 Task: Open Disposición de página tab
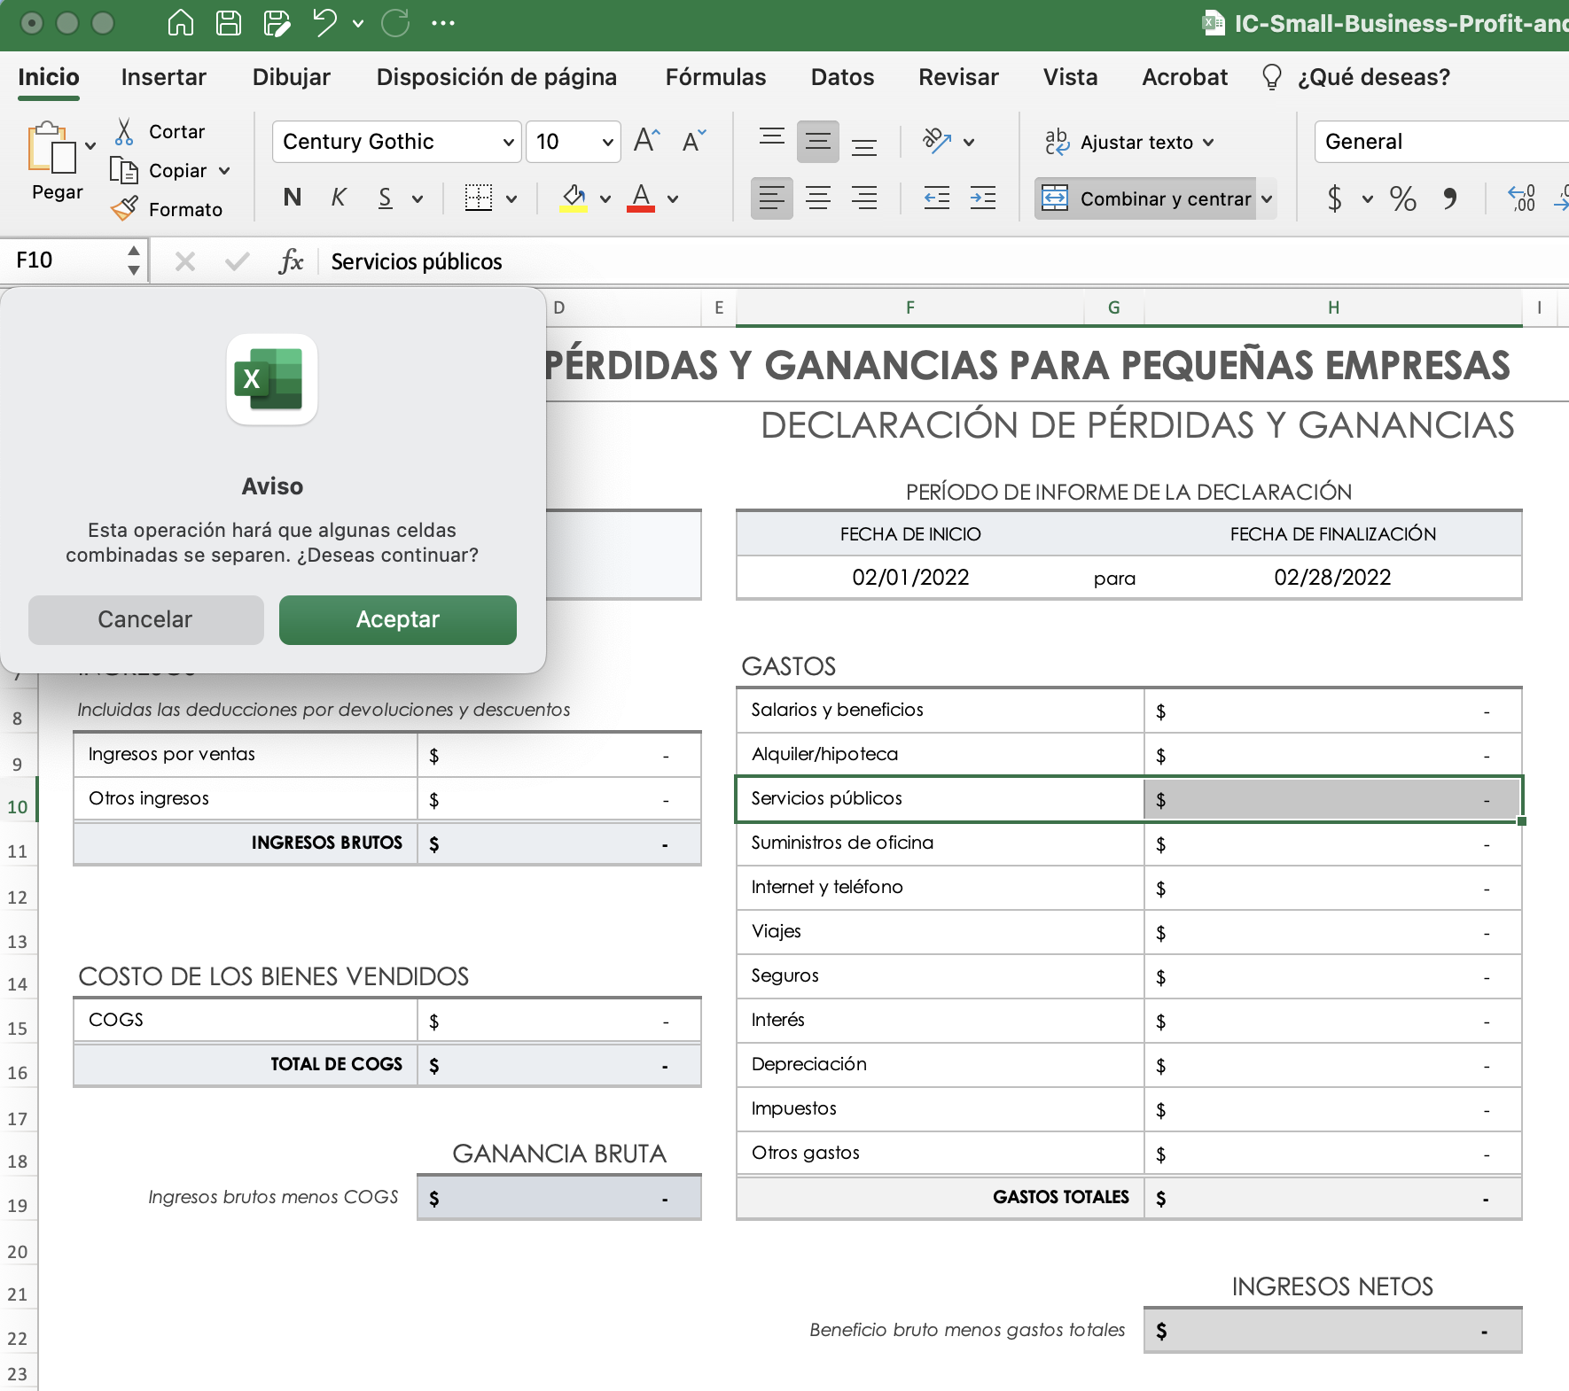[496, 77]
